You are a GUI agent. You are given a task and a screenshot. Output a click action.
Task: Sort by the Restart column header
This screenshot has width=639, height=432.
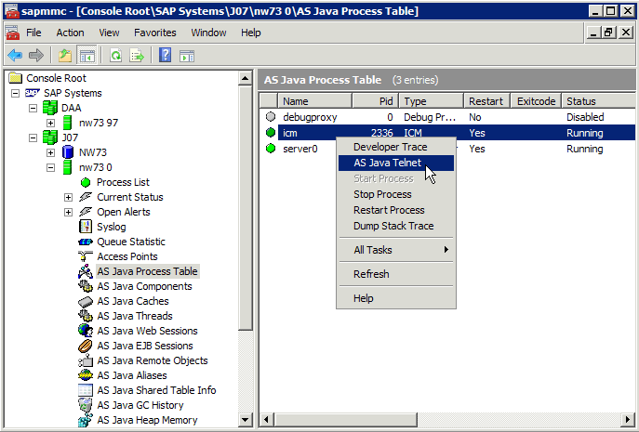[487, 101]
